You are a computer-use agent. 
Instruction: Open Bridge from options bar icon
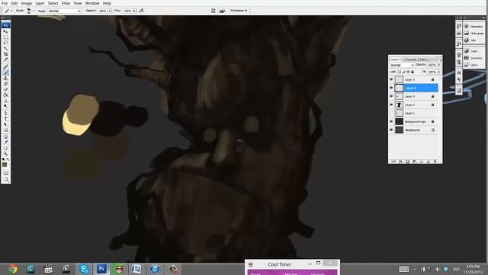click(x=222, y=11)
